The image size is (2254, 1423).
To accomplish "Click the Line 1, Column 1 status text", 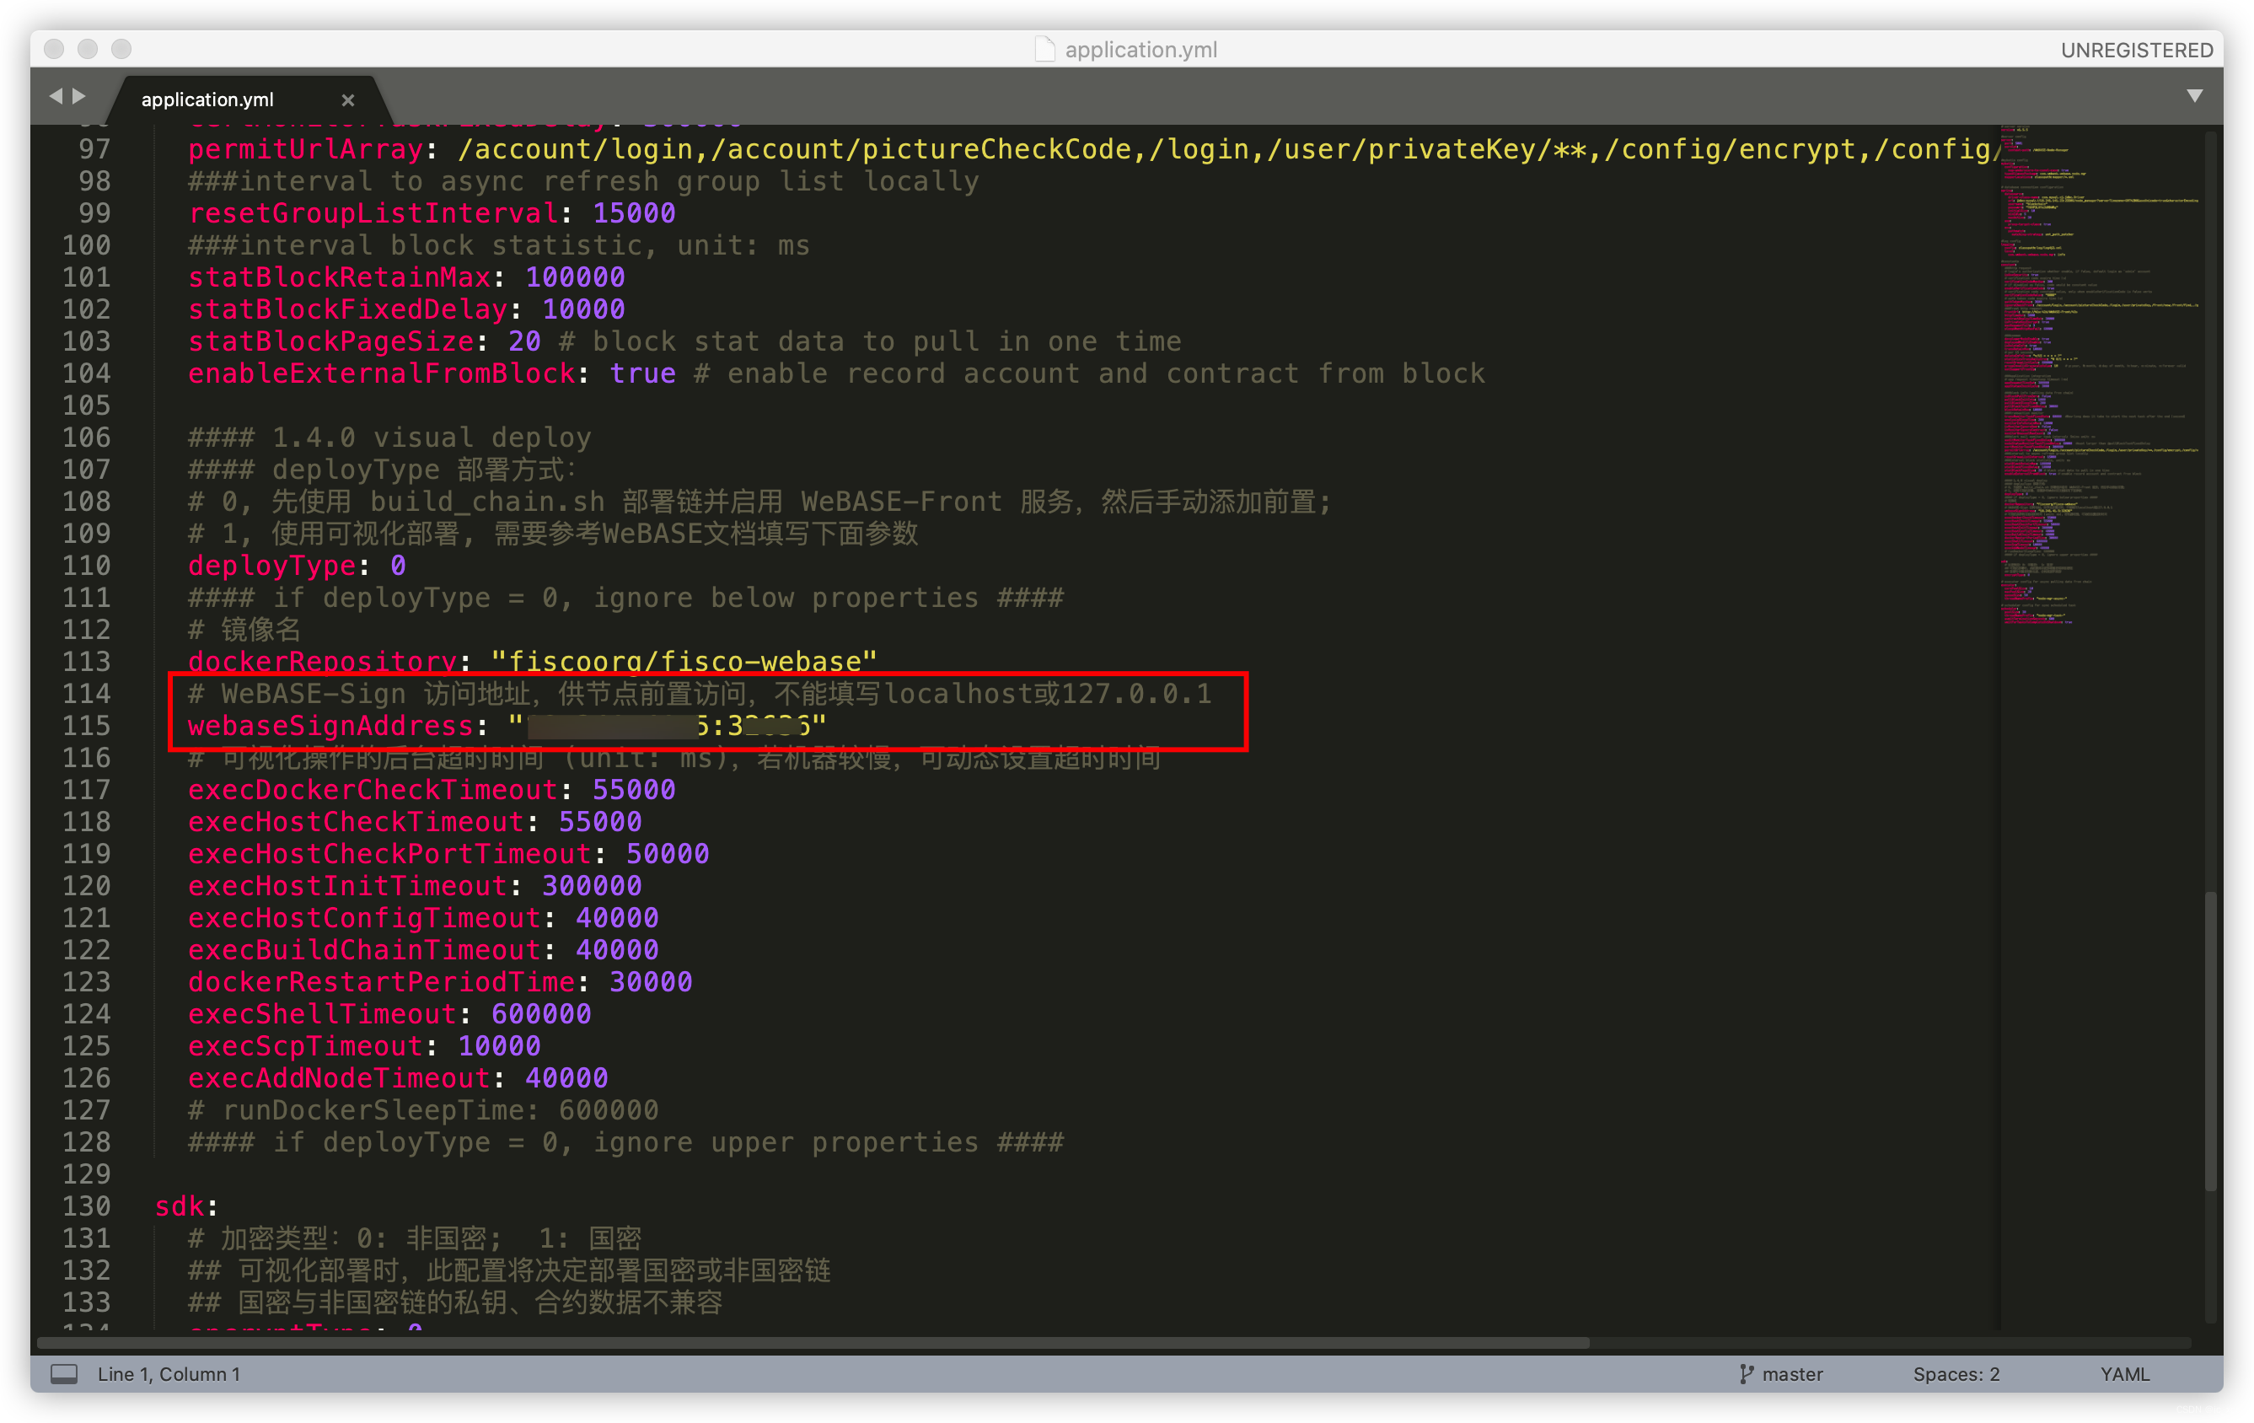I will [169, 1373].
